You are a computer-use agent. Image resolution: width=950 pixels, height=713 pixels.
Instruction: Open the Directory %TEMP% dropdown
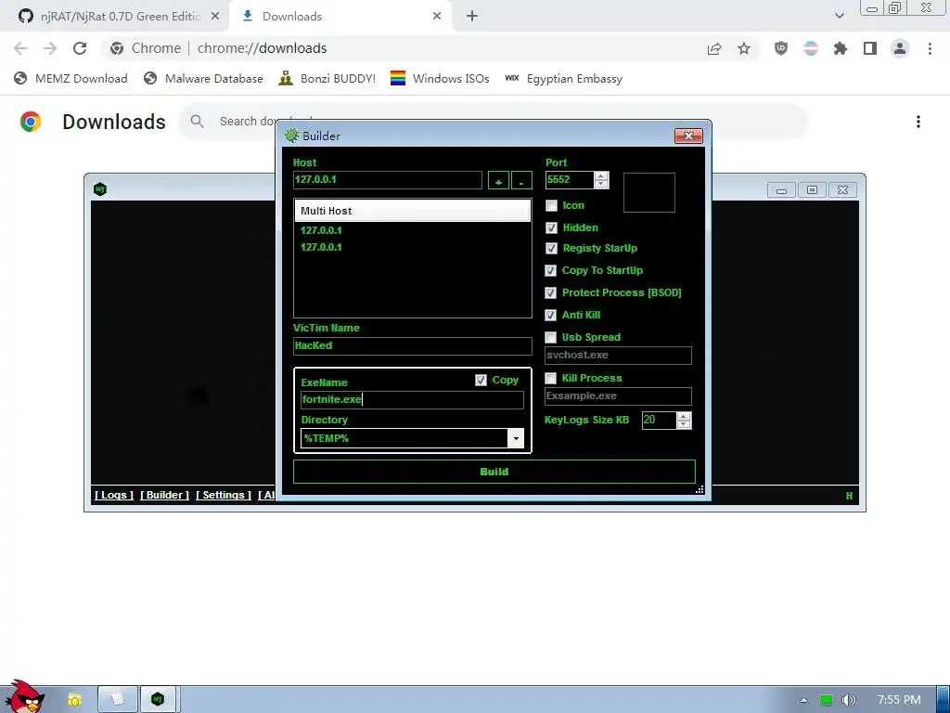(516, 438)
